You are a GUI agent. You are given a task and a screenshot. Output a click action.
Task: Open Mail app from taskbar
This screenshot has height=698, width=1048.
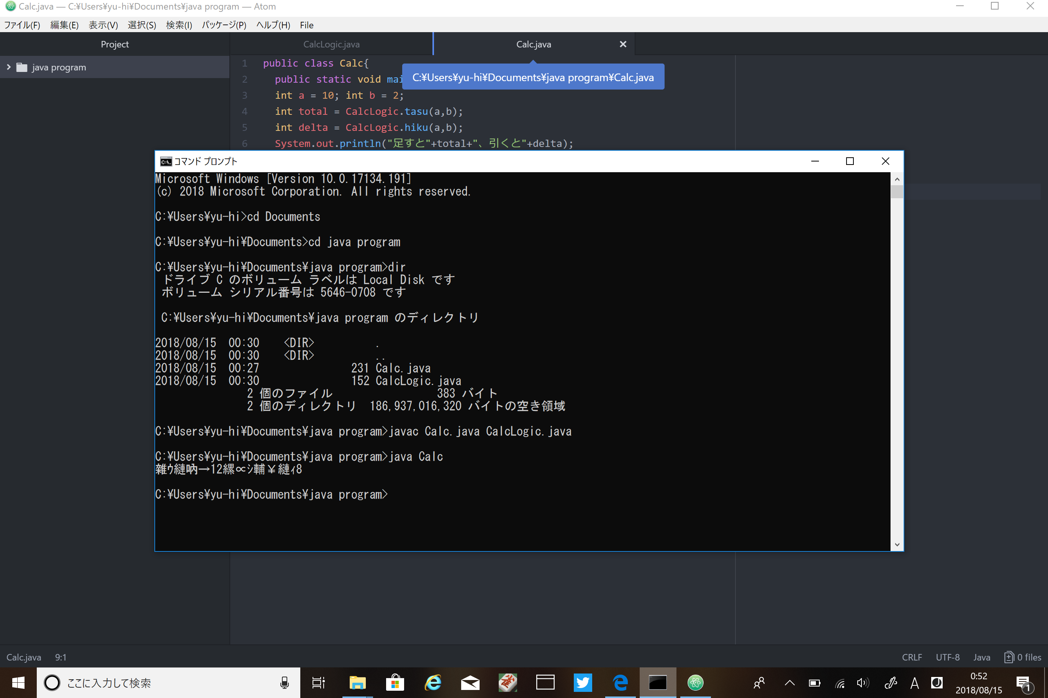click(470, 682)
